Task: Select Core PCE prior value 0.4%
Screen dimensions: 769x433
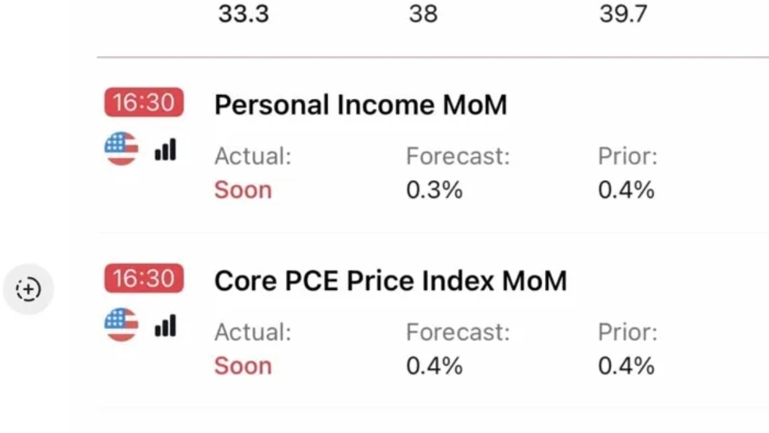Action: tap(625, 366)
